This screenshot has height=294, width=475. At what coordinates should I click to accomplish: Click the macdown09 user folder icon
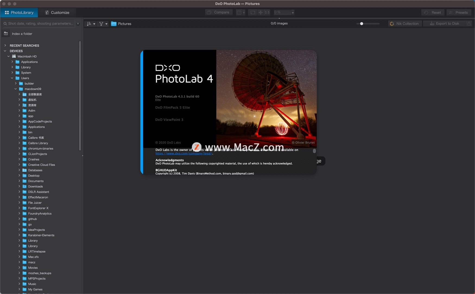[x=21, y=89]
